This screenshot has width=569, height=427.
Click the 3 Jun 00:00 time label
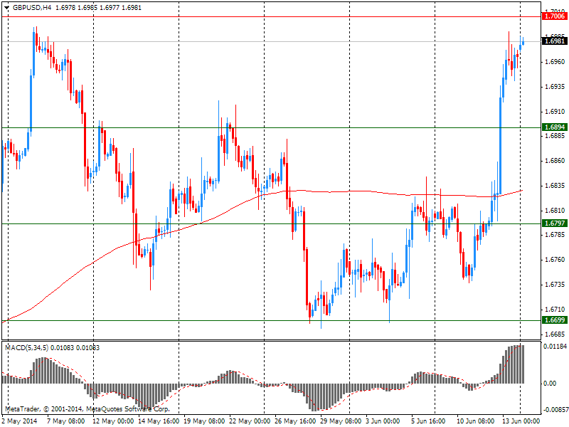click(383, 421)
